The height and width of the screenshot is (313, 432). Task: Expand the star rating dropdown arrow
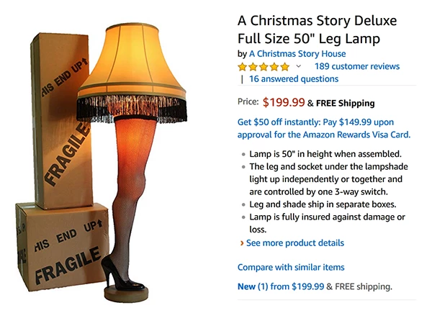point(298,66)
